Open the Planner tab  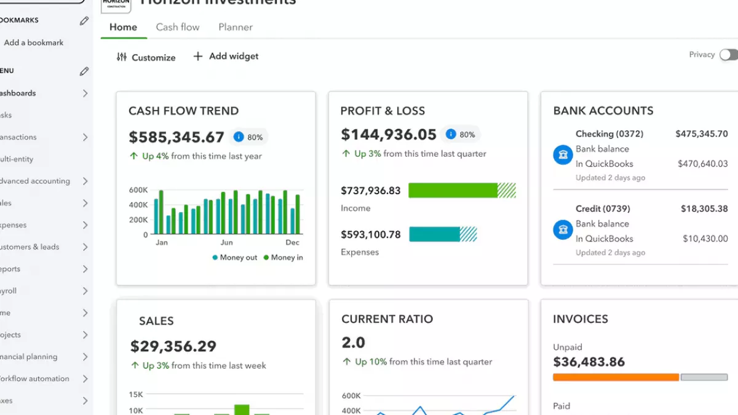point(236,27)
